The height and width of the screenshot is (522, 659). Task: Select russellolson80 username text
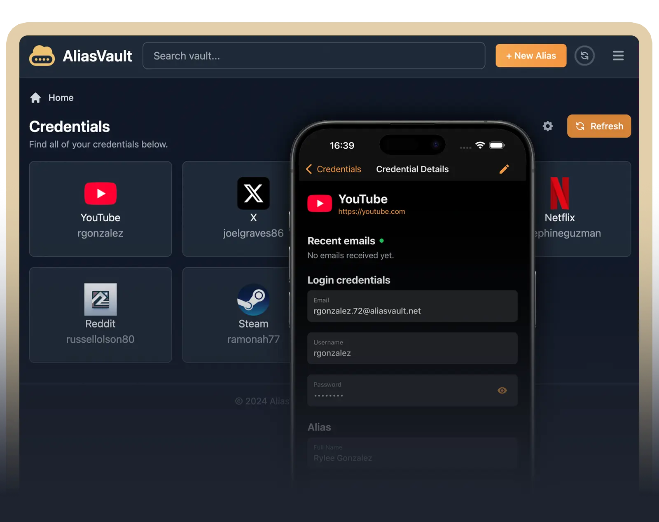coord(100,339)
